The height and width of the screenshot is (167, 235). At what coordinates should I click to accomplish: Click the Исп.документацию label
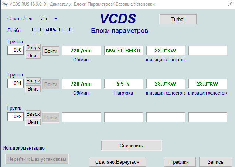point(24,148)
